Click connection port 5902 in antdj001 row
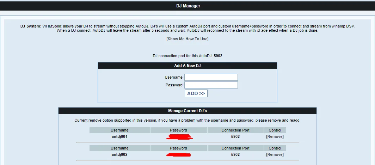 click(235, 136)
